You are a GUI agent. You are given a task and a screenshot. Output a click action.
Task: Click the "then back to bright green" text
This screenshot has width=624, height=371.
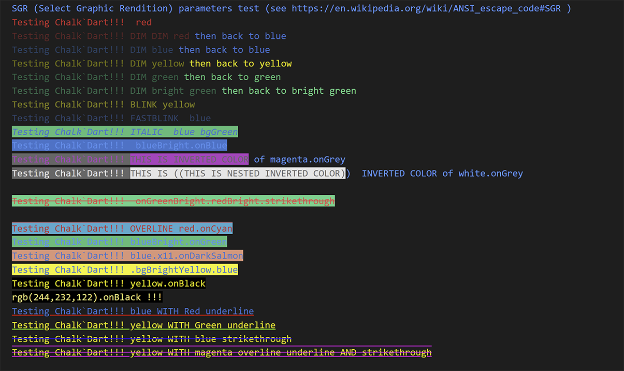click(x=289, y=91)
